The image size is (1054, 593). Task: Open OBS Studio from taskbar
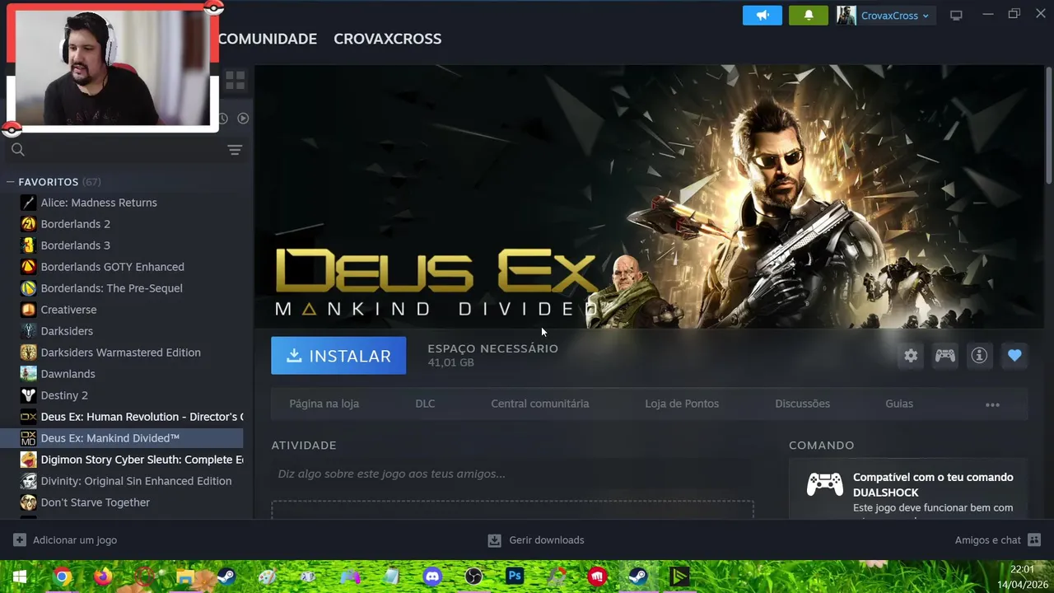473,577
